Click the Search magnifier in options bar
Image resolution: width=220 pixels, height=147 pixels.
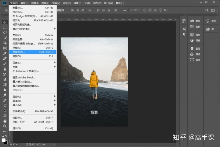tap(207, 10)
